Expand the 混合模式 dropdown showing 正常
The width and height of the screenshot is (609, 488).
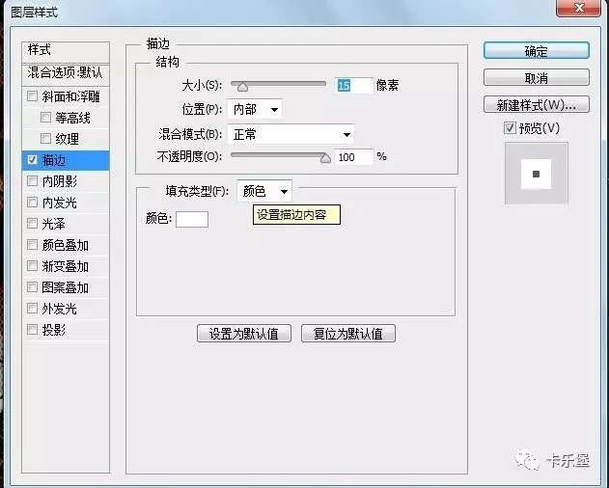pos(291,134)
